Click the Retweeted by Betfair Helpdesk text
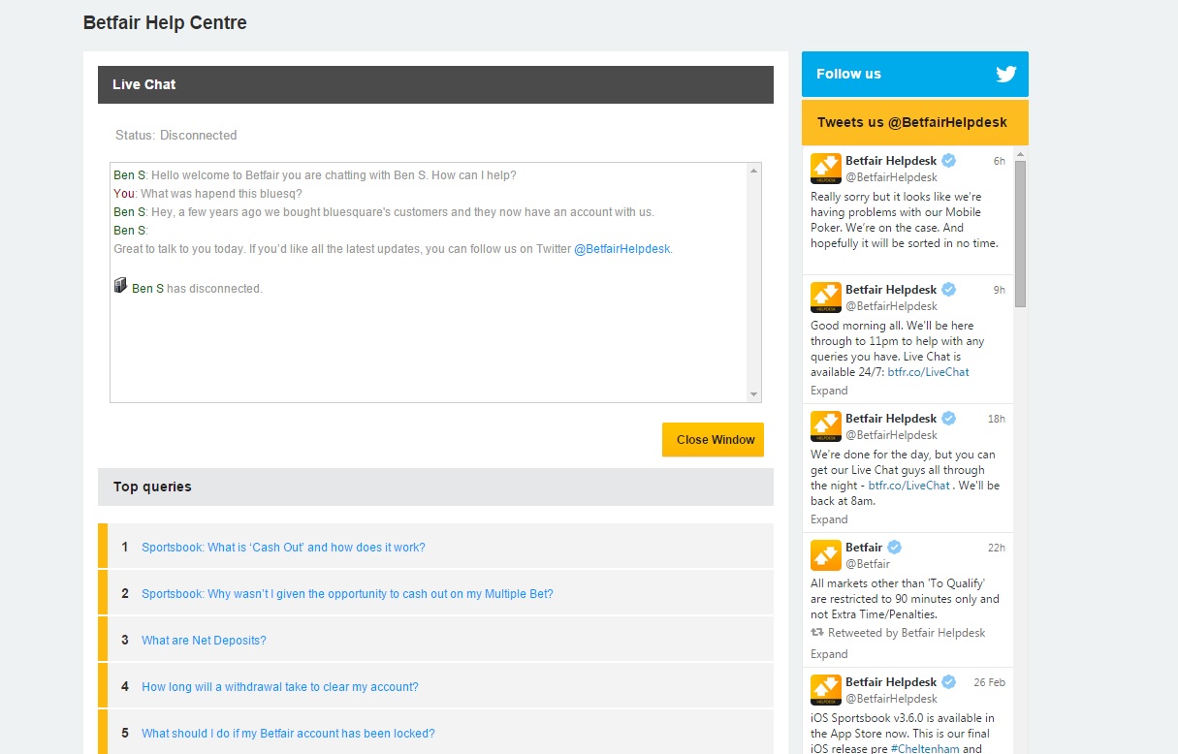 pyautogui.click(x=907, y=633)
